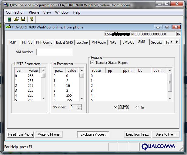Click 1x Parameters scroll down arrow
This screenshot has width=187, height=155.
pos(82,99)
